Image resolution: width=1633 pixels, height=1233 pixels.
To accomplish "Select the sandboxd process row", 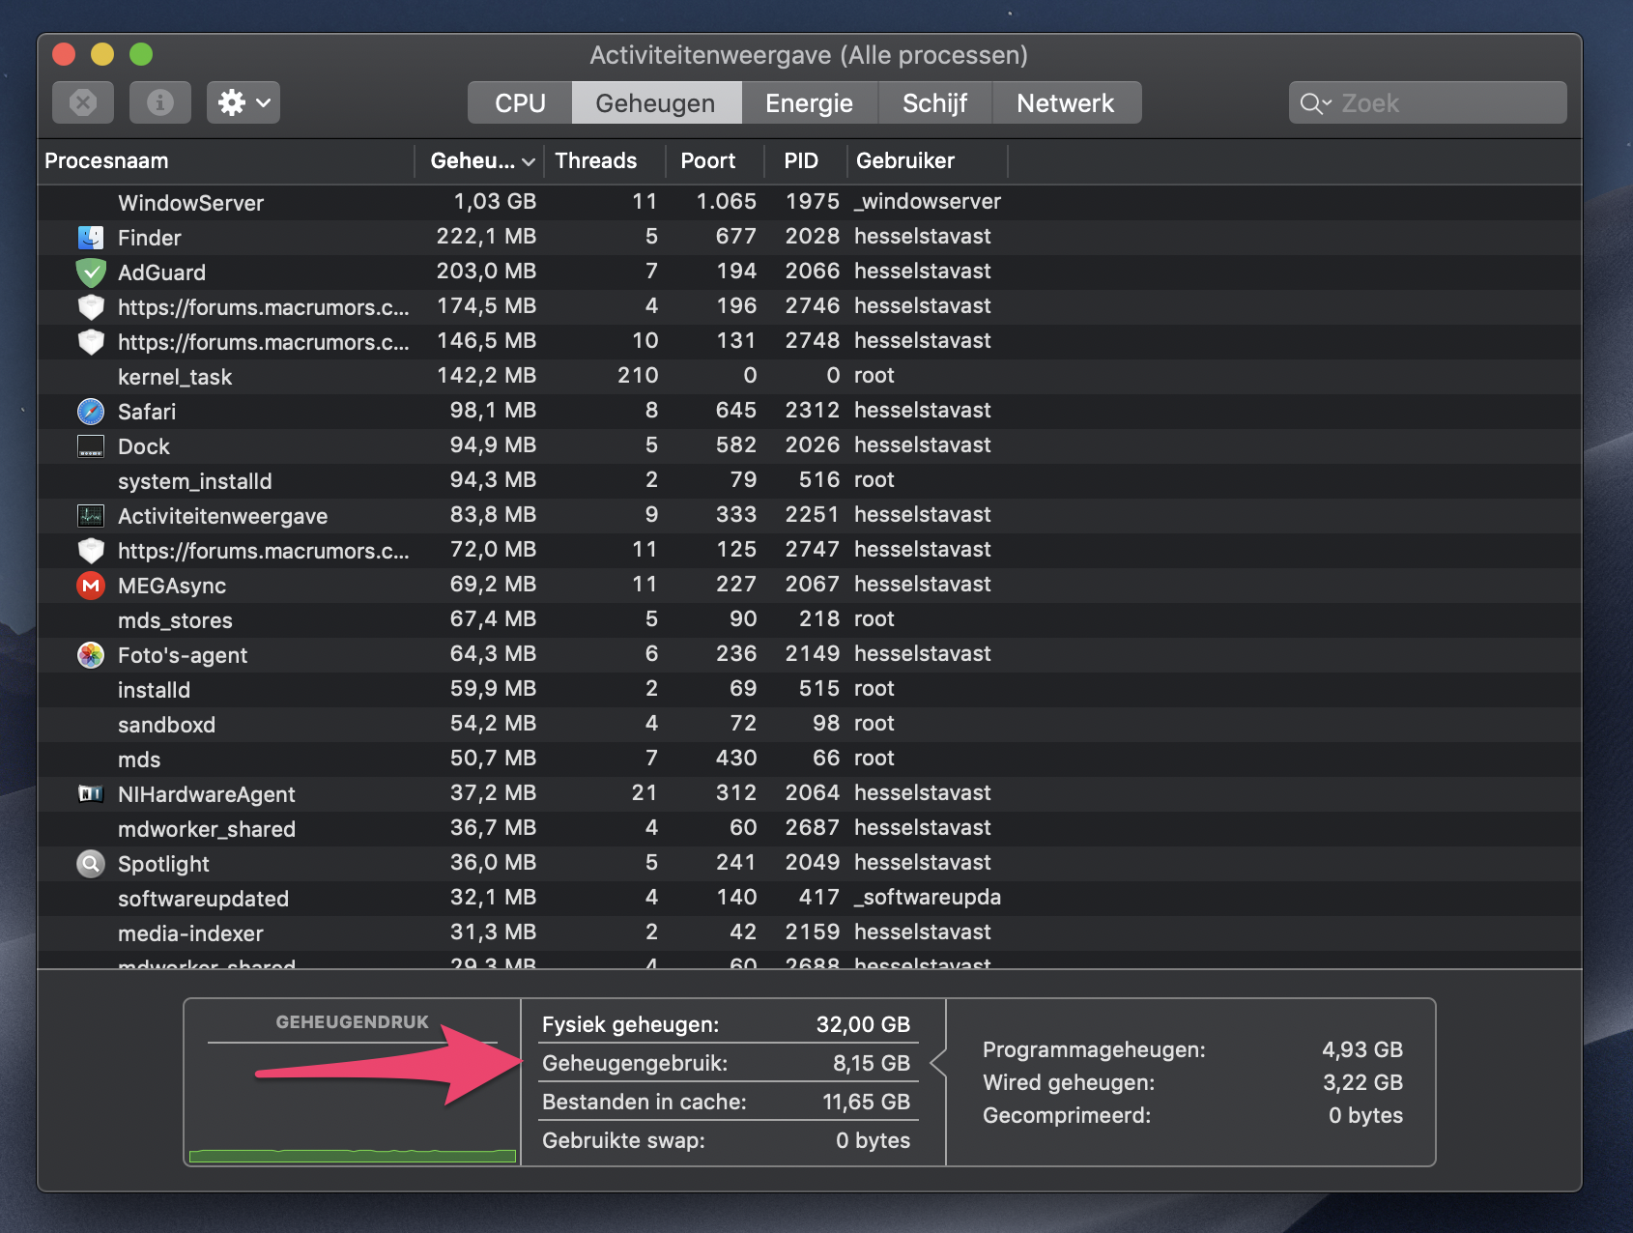I will point(810,724).
